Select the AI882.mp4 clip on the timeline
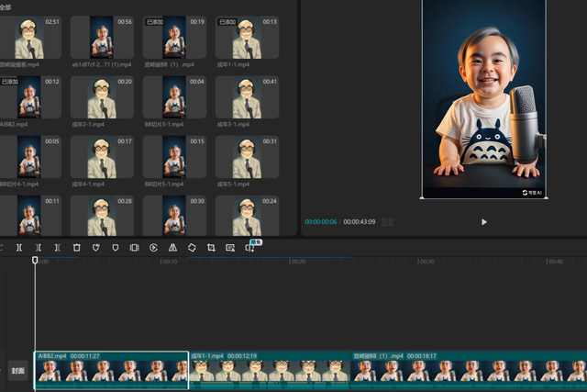This screenshot has height=392, width=587. point(111,370)
